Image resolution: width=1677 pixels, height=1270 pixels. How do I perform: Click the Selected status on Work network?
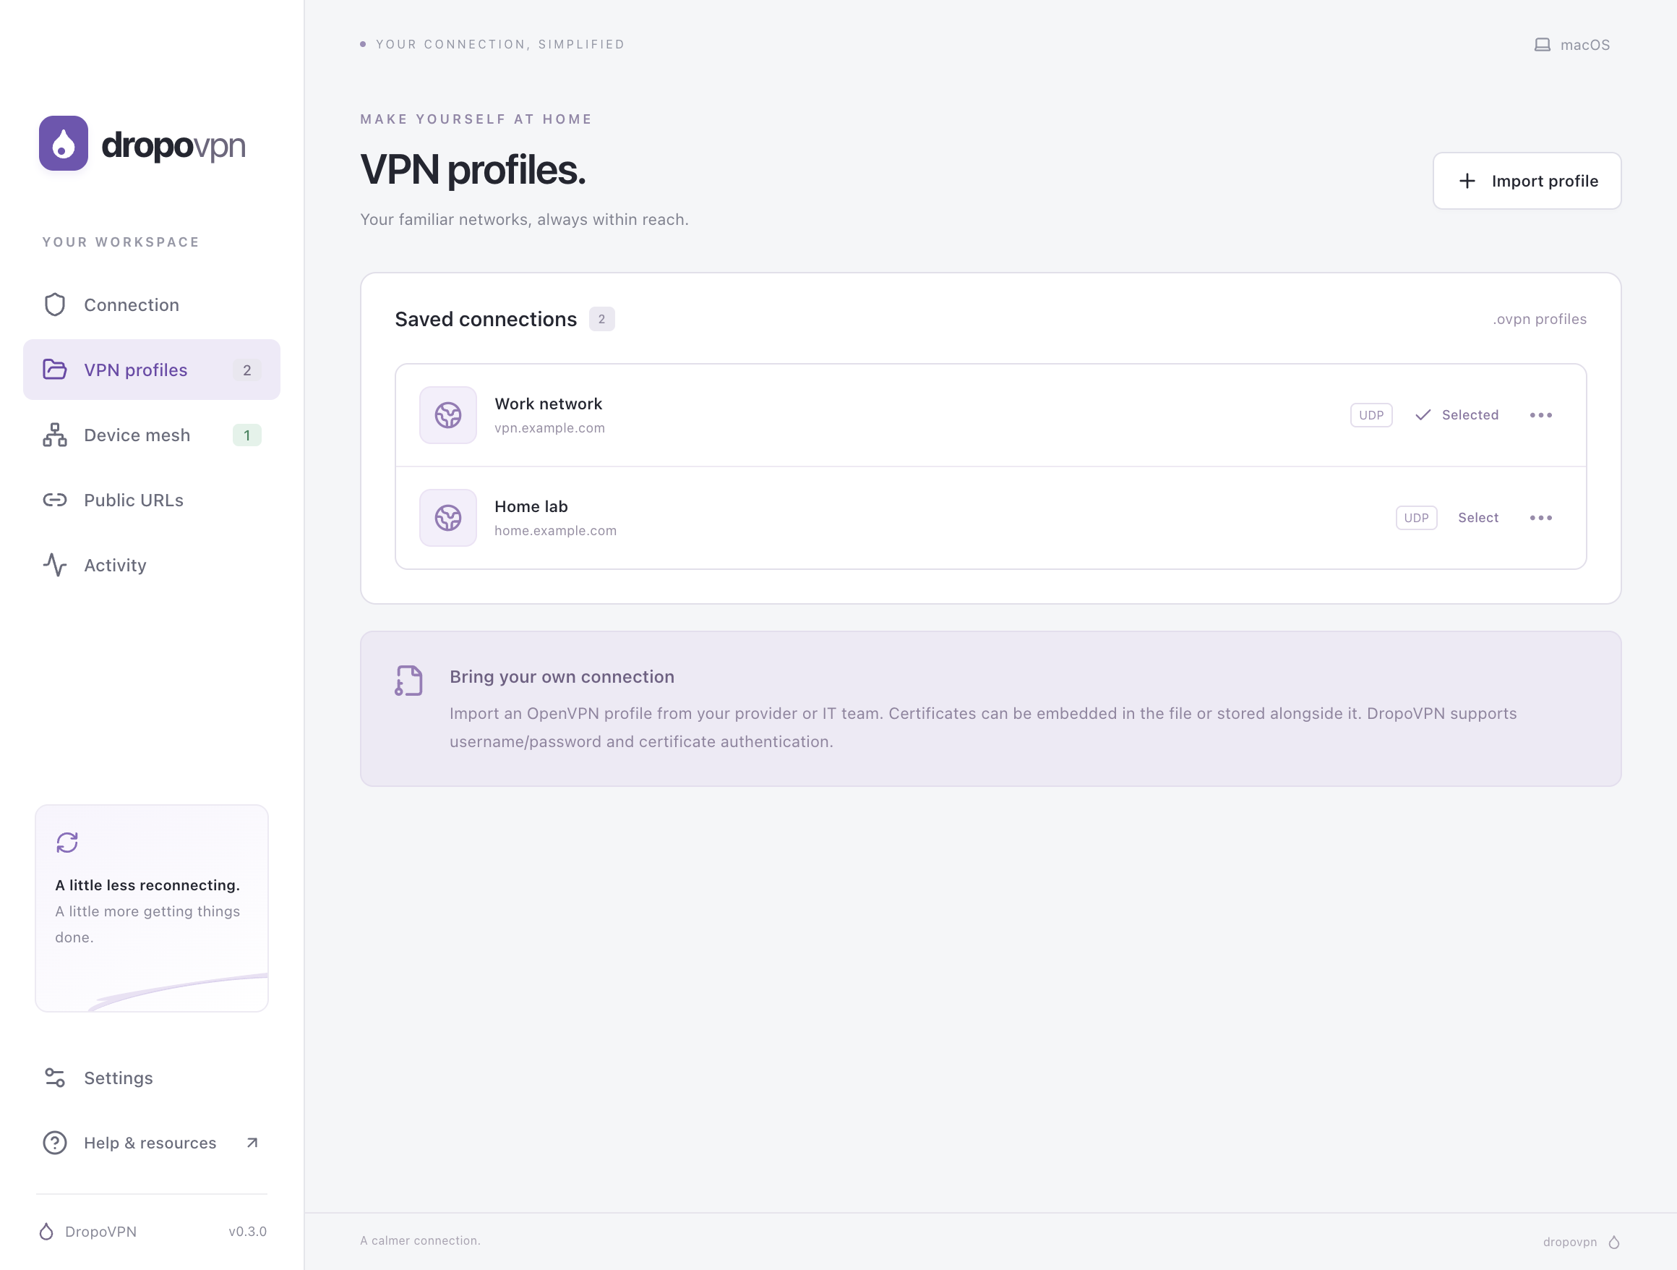click(1457, 415)
